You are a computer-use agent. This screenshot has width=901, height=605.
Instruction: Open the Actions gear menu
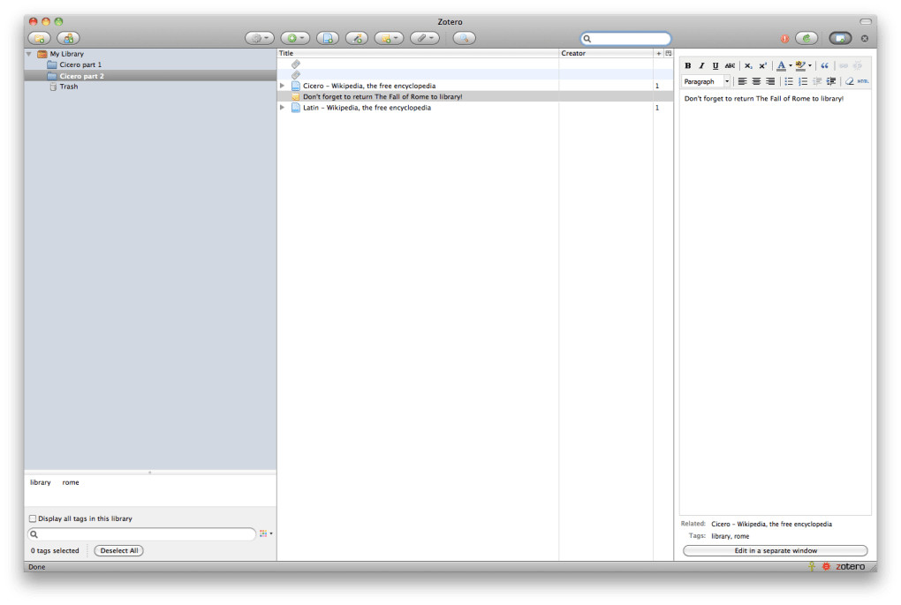[x=259, y=39]
